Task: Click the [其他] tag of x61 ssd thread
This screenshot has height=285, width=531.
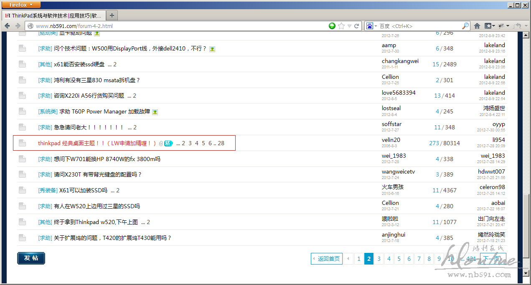Action: pyautogui.click(x=45, y=64)
